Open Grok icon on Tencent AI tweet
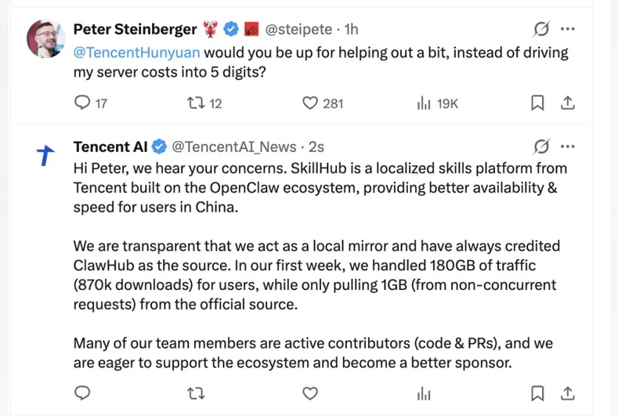 pyautogui.click(x=541, y=147)
